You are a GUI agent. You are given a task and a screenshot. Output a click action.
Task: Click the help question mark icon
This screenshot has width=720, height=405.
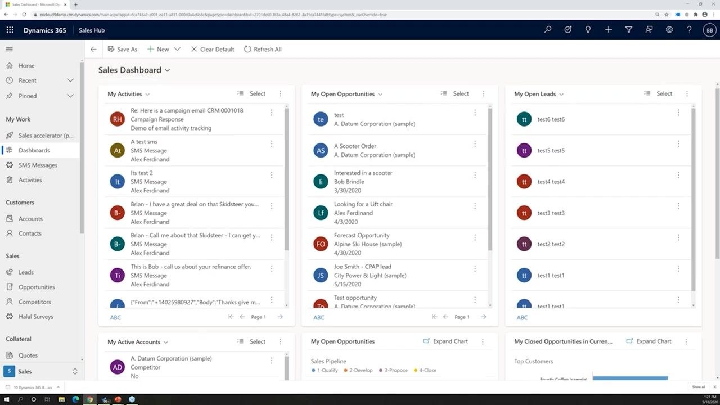pos(690,30)
